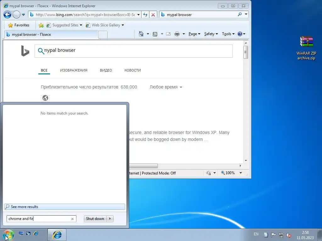Image resolution: width=322 pixels, height=241 pixels.
Task: Click the Refresh page icon
Action: click(145, 14)
